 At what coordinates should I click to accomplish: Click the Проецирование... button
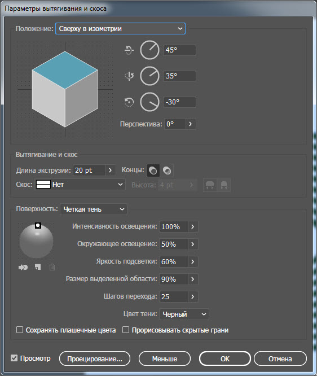point(95,358)
